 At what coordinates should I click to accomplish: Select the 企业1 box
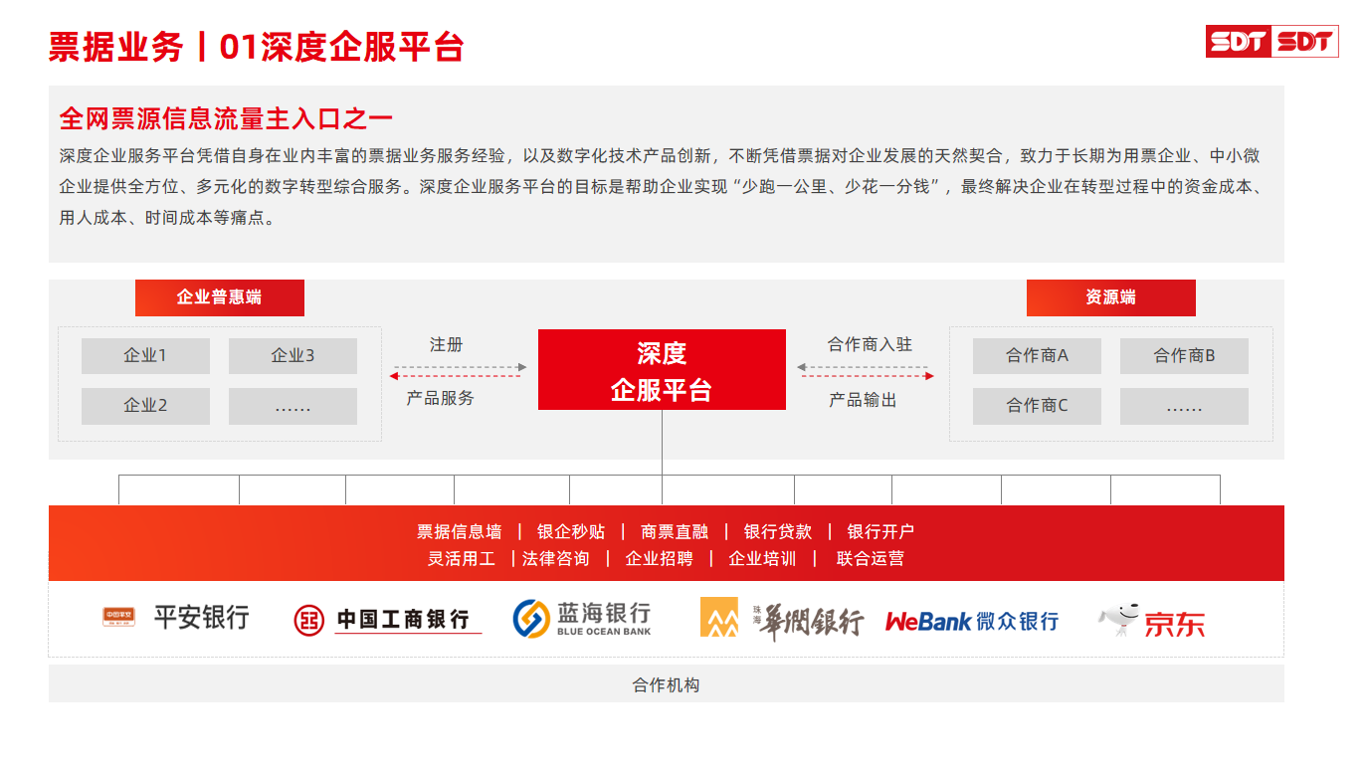[x=145, y=356]
